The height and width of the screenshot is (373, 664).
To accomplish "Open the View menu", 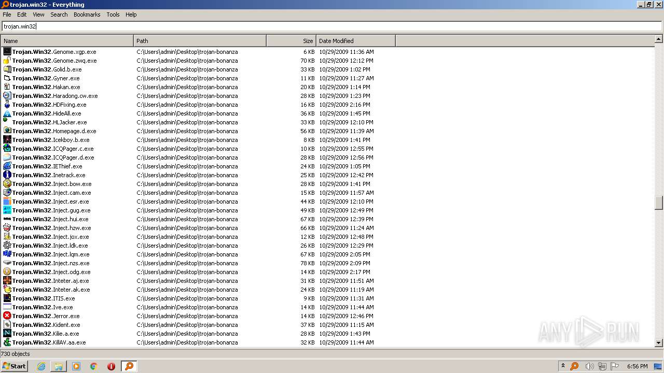I will pyautogui.click(x=38, y=15).
